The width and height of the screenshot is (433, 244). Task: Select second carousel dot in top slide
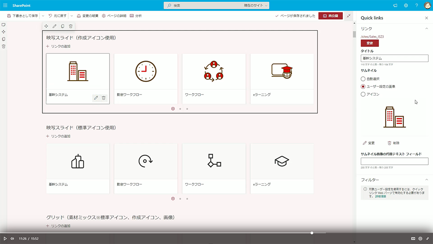click(180, 109)
